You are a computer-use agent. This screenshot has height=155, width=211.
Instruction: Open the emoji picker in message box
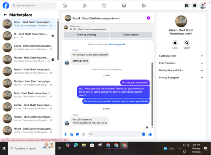click(143, 134)
